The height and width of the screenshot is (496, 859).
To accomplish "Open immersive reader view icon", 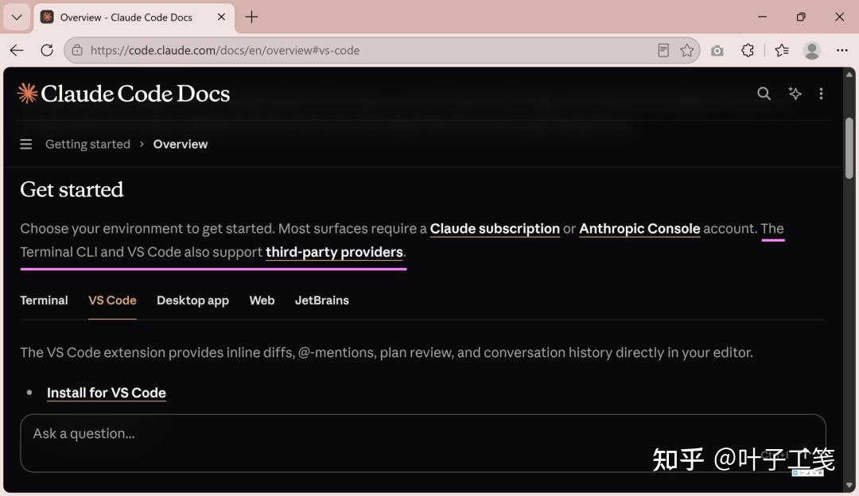I will [663, 50].
